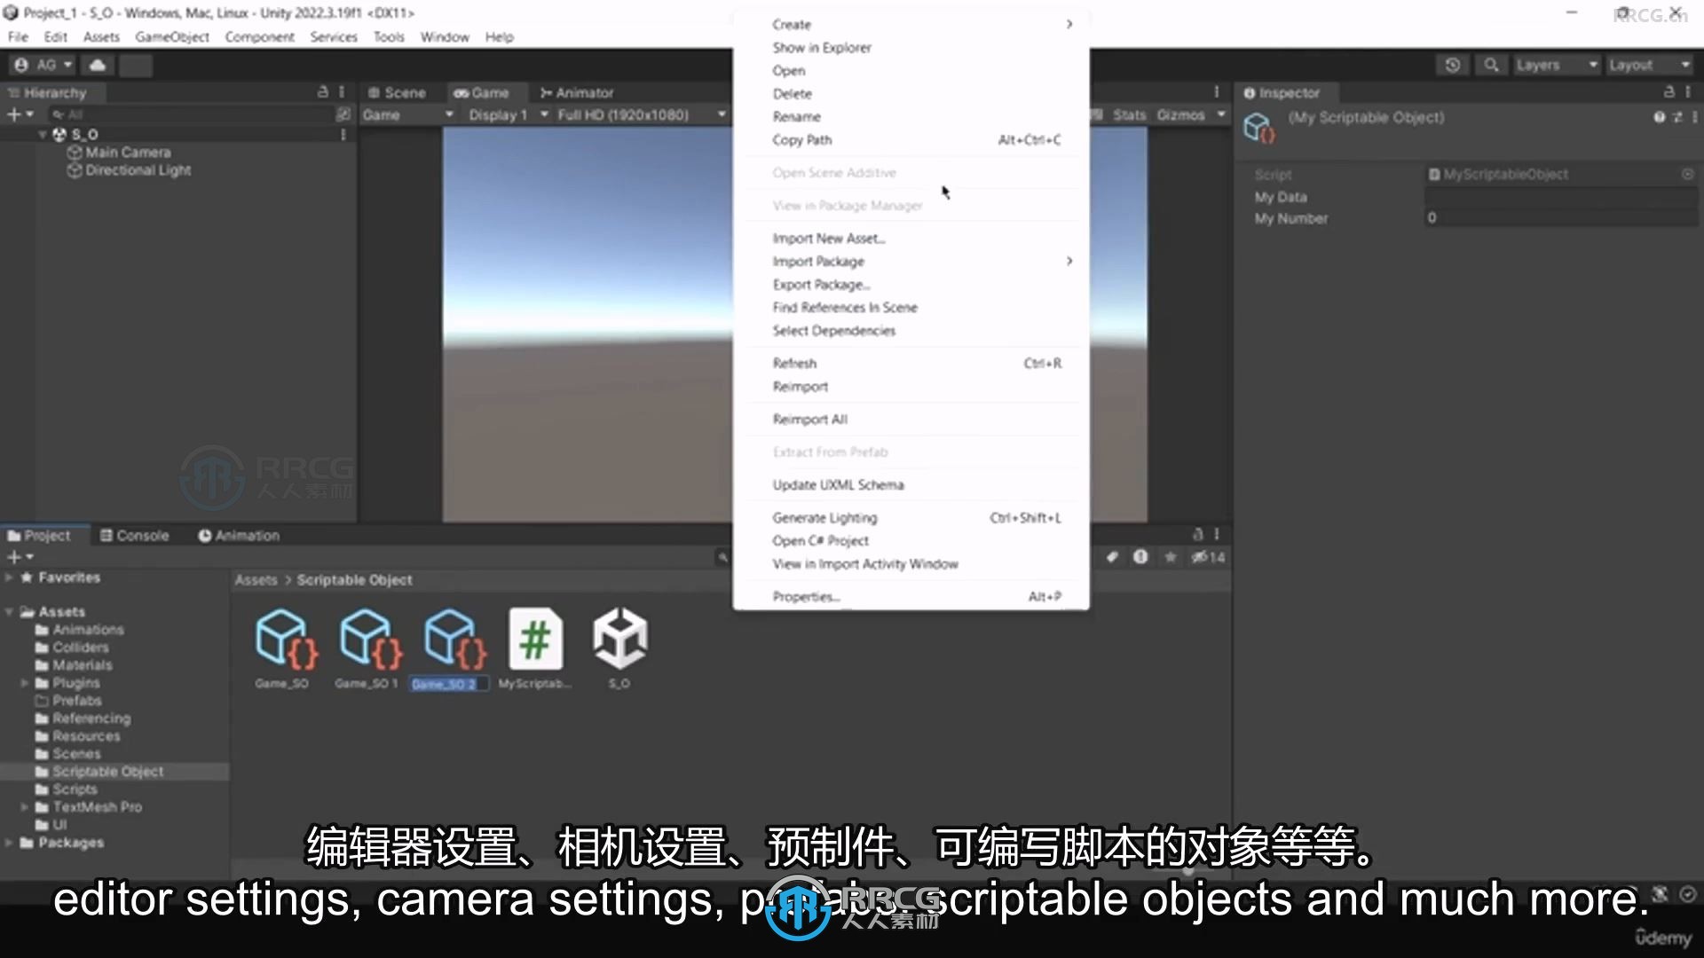Choose Show in Explorer from context menu
The width and height of the screenshot is (1704, 958).
[x=911, y=47]
